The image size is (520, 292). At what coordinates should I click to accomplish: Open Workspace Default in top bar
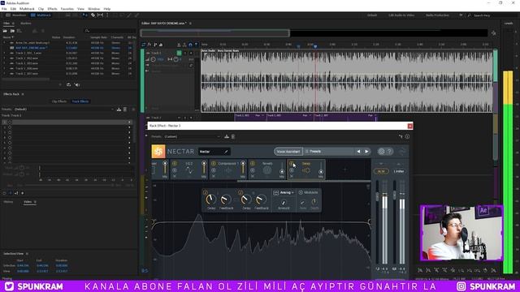[x=372, y=15]
